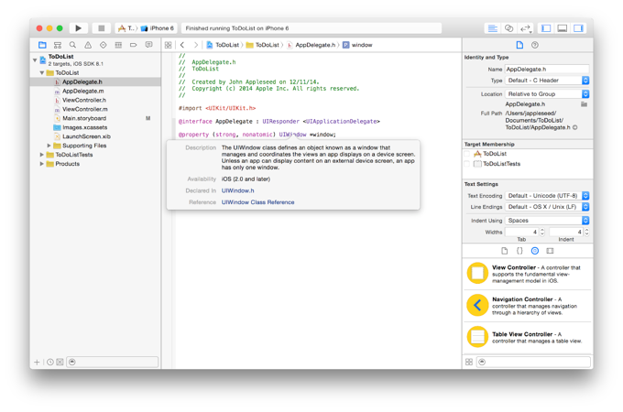Open the ToDoList scheme selector in toolbar
Screen dimensions: 623x412
click(127, 28)
